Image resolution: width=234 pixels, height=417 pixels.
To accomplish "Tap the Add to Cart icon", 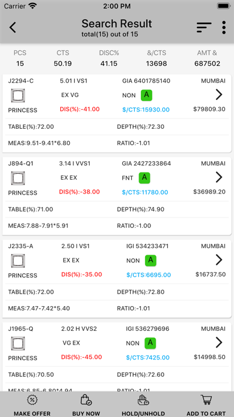I will (206, 400).
